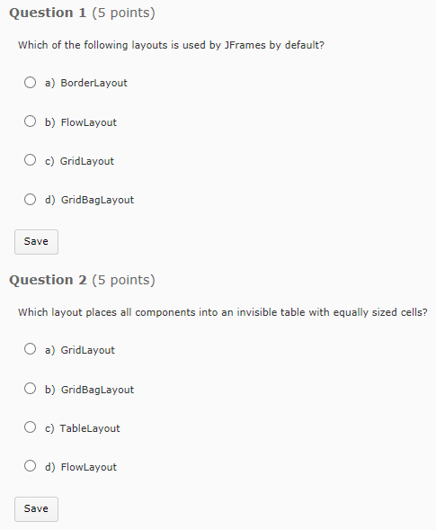Viewport: 436px width, 530px height.
Task: Mark FlowLayout radio button in Question 2
Action: click(x=30, y=466)
